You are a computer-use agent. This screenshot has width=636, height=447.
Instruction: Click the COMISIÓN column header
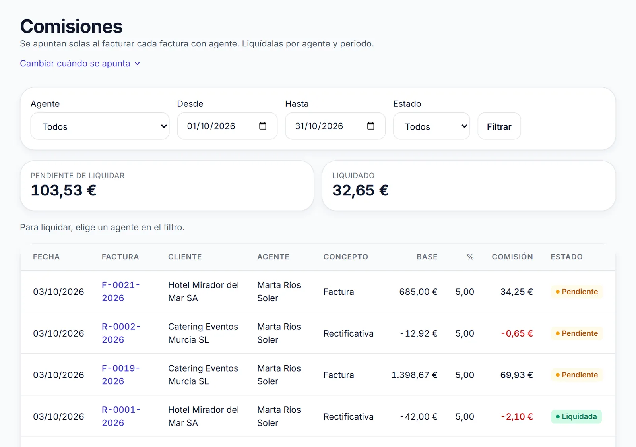(512, 257)
